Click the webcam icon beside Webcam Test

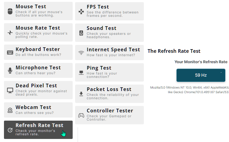10,110
